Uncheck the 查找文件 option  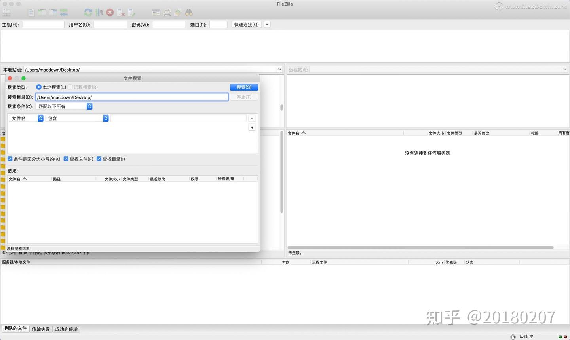click(66, 159)
